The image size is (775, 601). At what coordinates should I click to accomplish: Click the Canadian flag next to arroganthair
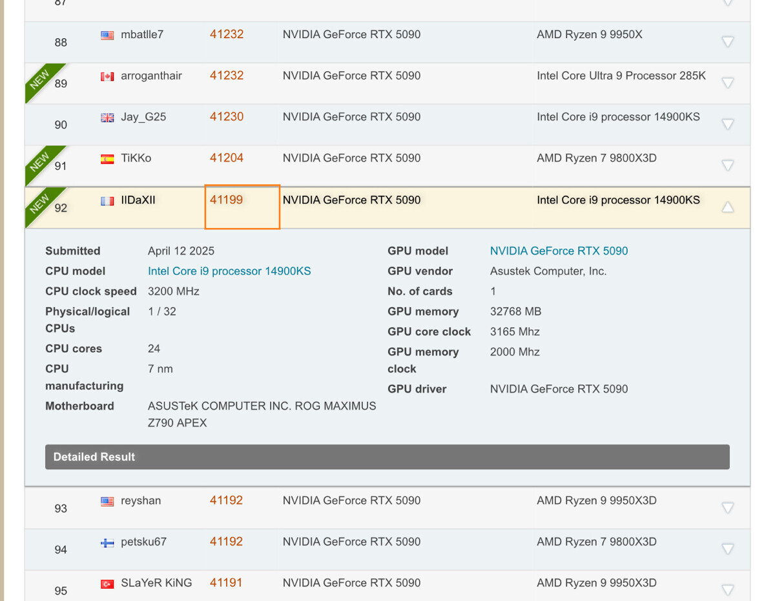(x=107, y=76)
